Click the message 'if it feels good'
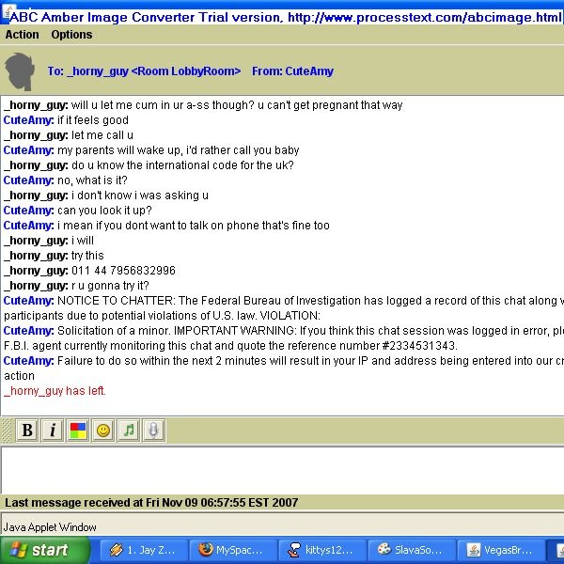564x564 pixels. coord(93,120)
